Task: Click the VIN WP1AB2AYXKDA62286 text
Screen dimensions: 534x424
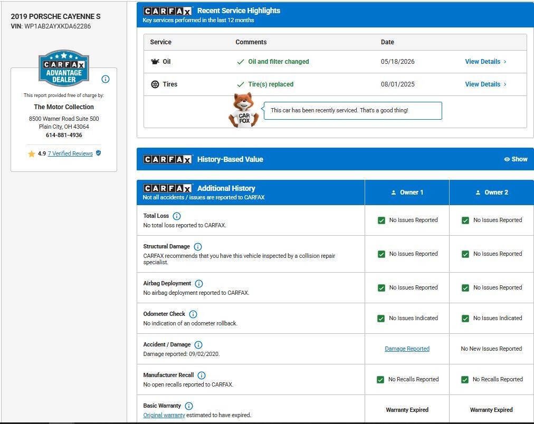Action: click(x=51, y=26)
